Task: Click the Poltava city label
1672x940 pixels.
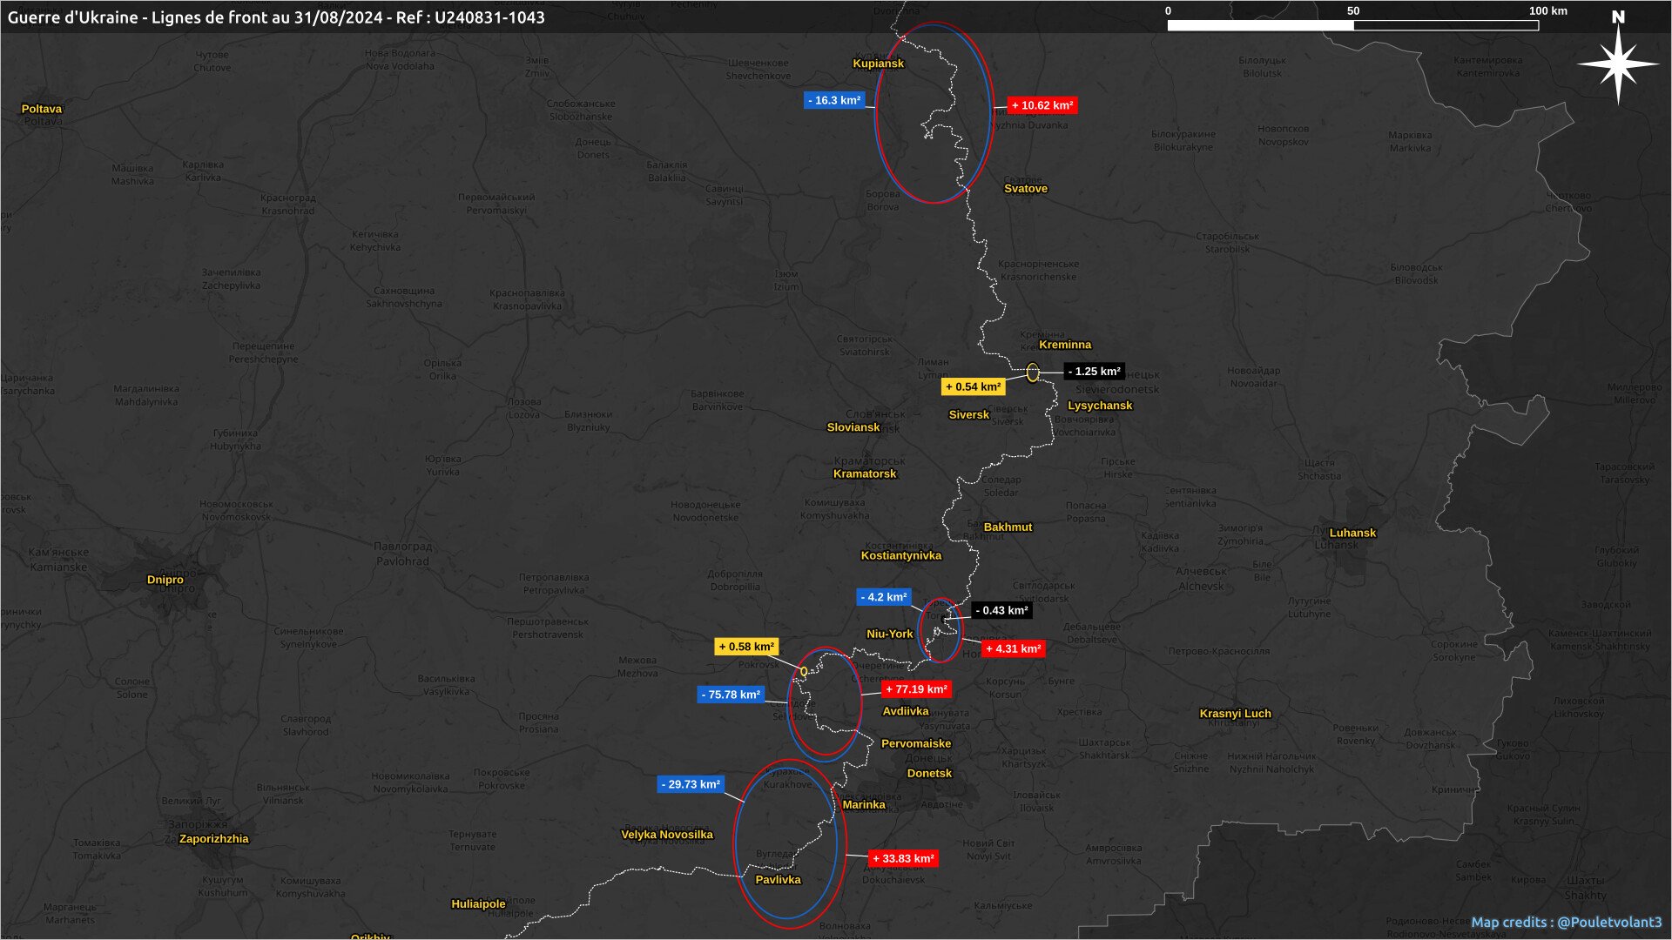Action: 42,109
